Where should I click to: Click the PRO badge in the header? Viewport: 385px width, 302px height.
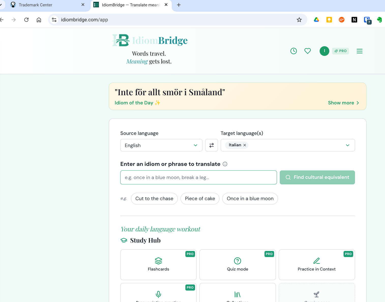[x=340, y=51]
